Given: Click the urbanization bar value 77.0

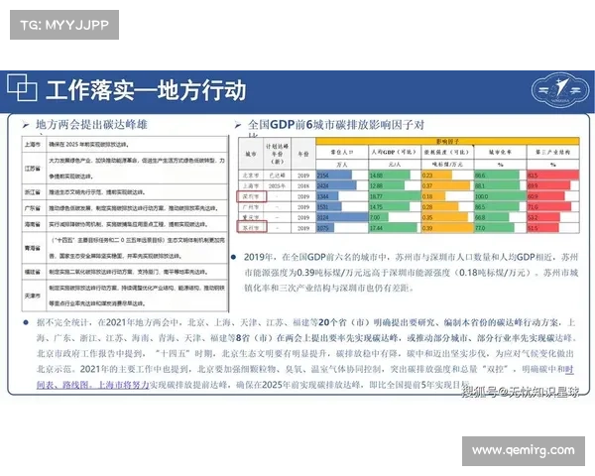Looking at the screenshot, I should (x=495, y=228).
